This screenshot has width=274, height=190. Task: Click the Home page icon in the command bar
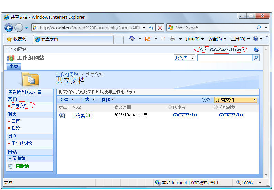pos(132,39)
